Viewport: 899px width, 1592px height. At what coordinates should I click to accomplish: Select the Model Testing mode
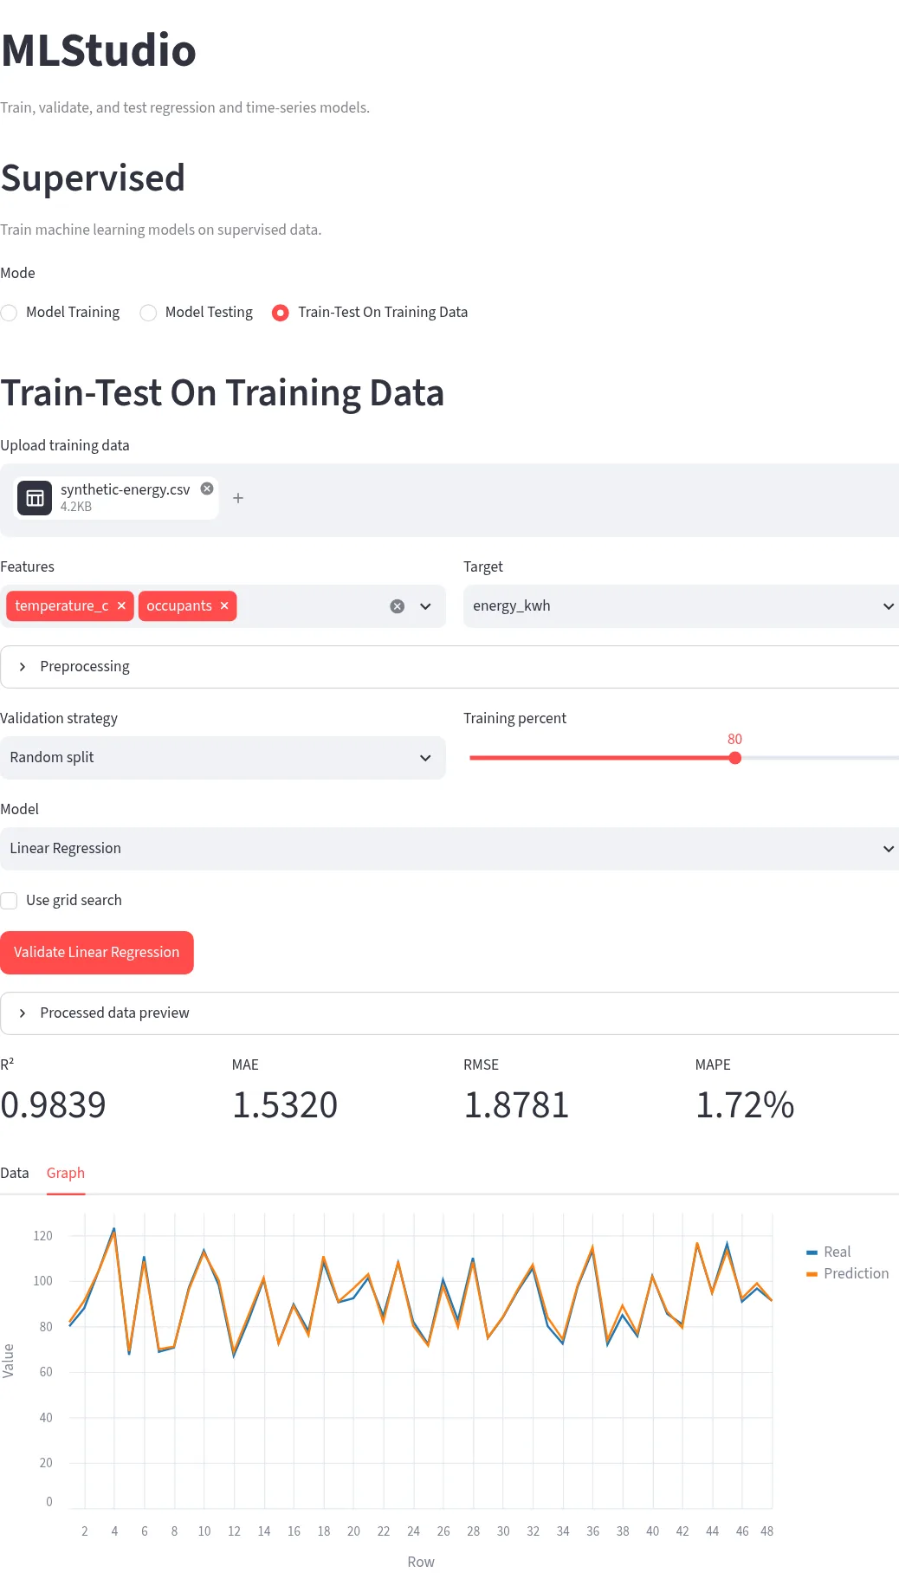197,313
